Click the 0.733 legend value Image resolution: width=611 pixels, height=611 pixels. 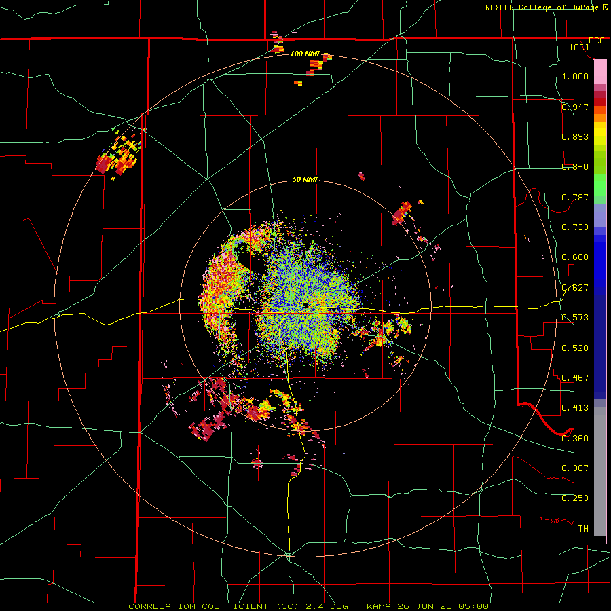coord(575,227)
